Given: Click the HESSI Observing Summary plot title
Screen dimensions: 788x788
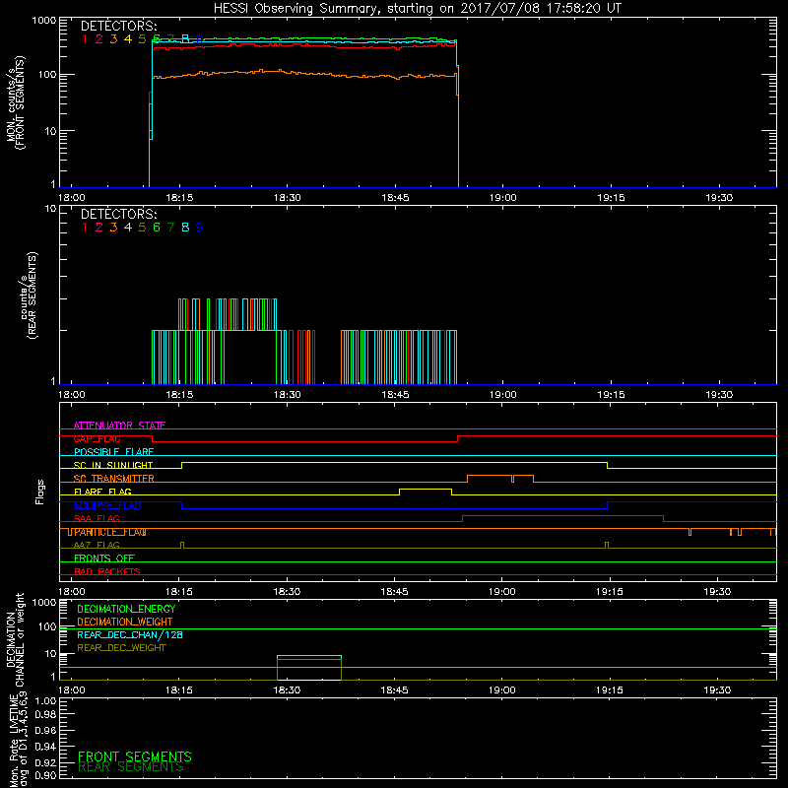Looking at the screenshot, I should 417,9.
